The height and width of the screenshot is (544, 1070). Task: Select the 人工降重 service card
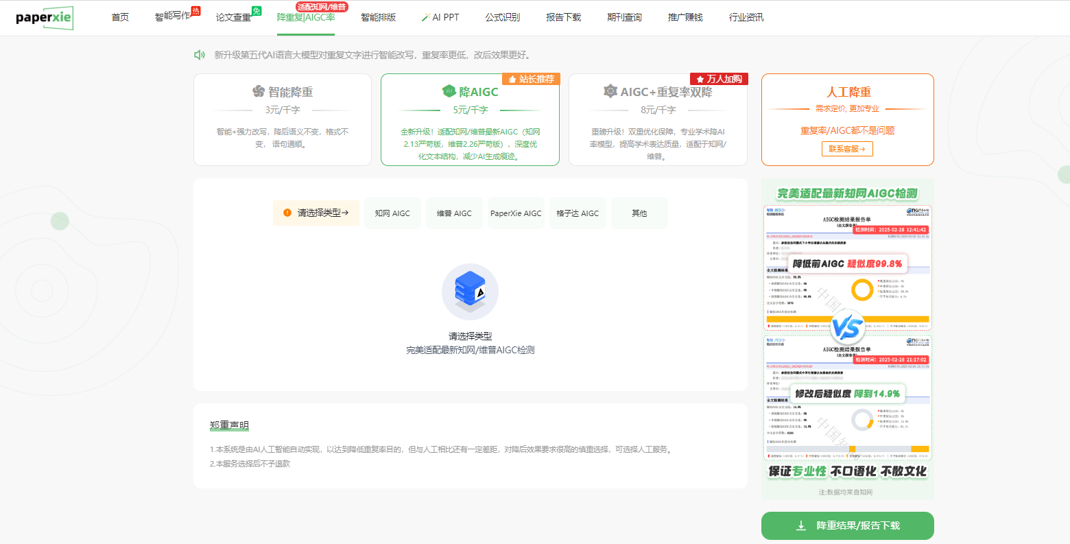click(x=847, y=119)
